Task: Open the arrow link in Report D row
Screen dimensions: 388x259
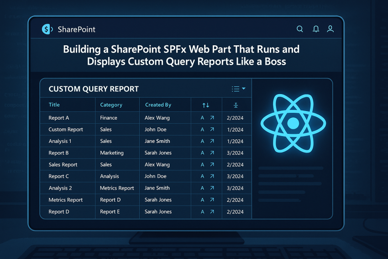Action: [x=212, y=211]
